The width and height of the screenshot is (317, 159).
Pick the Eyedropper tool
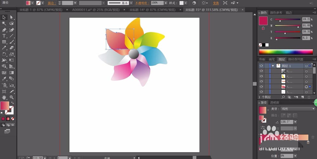click(4, 79)
